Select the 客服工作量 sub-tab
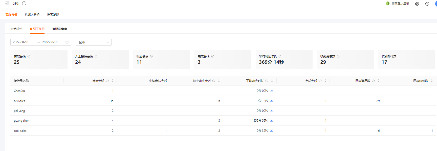This screenshot has width=437, height=151. [x=37, y=29]
